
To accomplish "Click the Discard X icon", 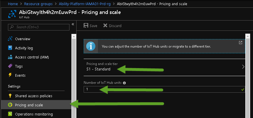I will click(105, 26).
